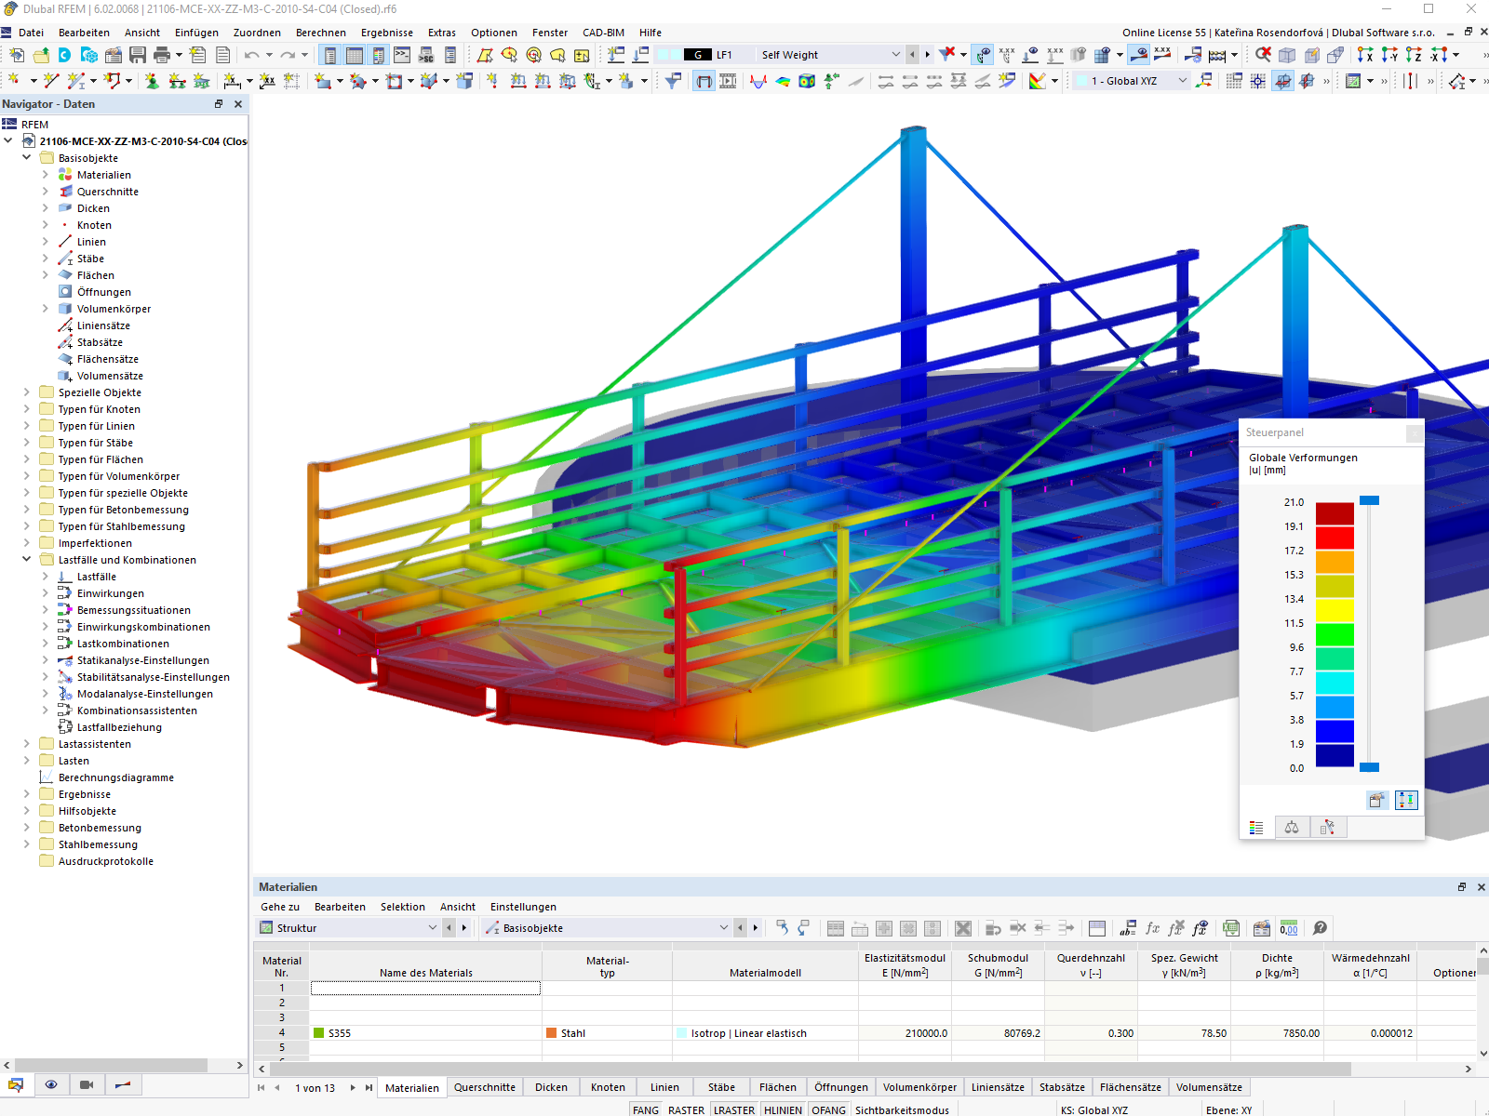Open the fx formula editor in Materialien toolbar
1489x1116 pixels.
click(1152, 927)
